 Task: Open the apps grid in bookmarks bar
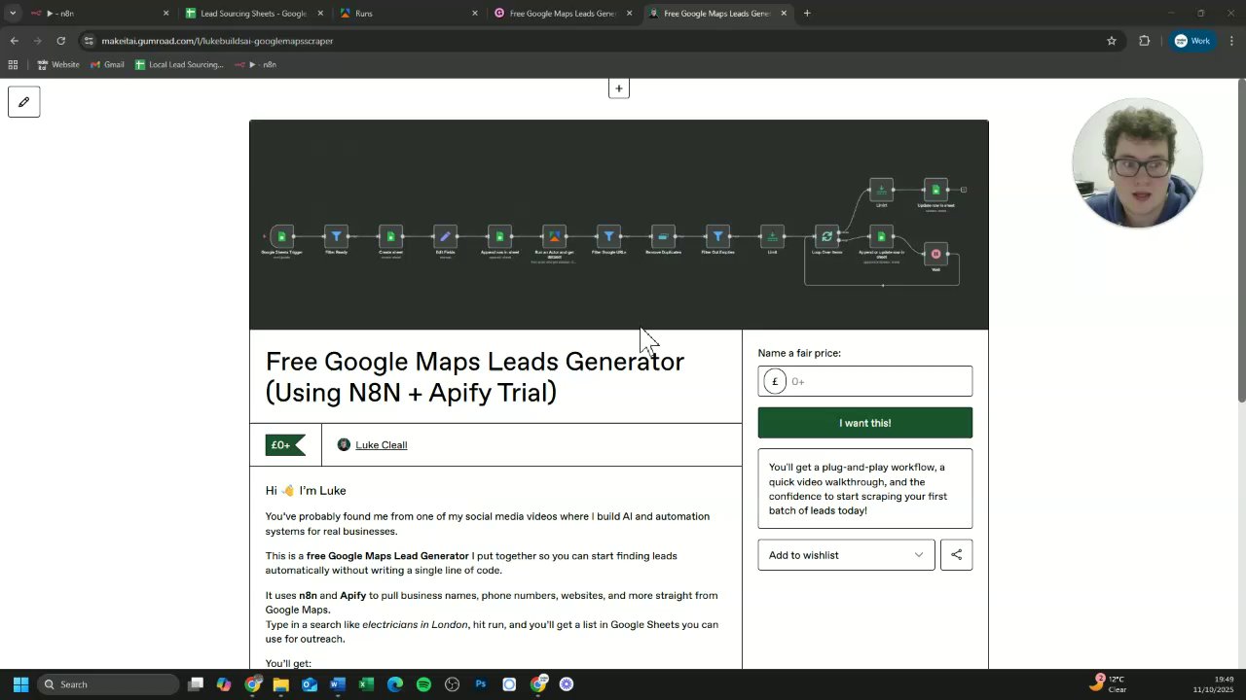13,64
